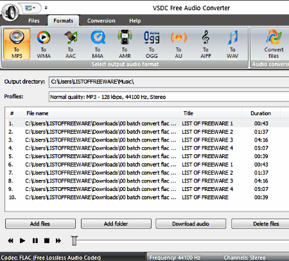Open the Files ribbon tab

pyautogui.click(x=34, y=21)
